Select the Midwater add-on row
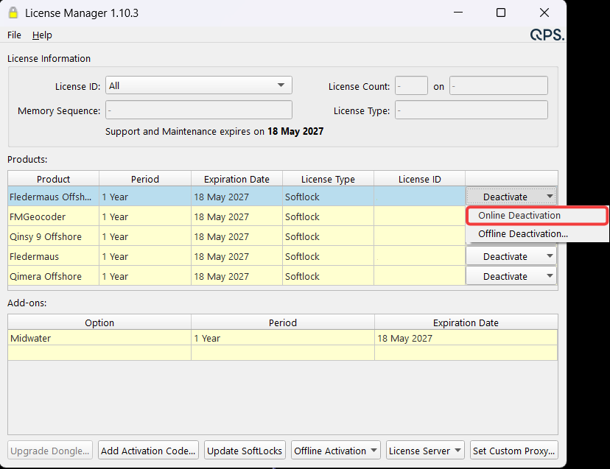 coord(282,338)
